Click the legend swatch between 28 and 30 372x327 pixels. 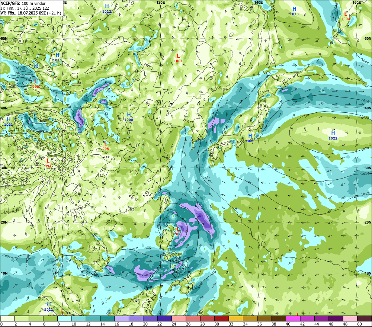207,318
